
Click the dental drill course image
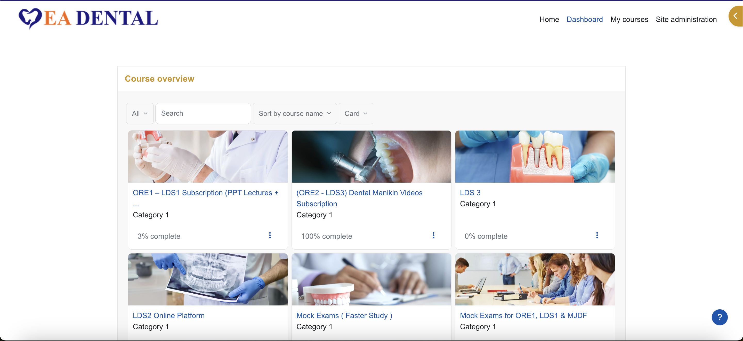pos(371,156)
